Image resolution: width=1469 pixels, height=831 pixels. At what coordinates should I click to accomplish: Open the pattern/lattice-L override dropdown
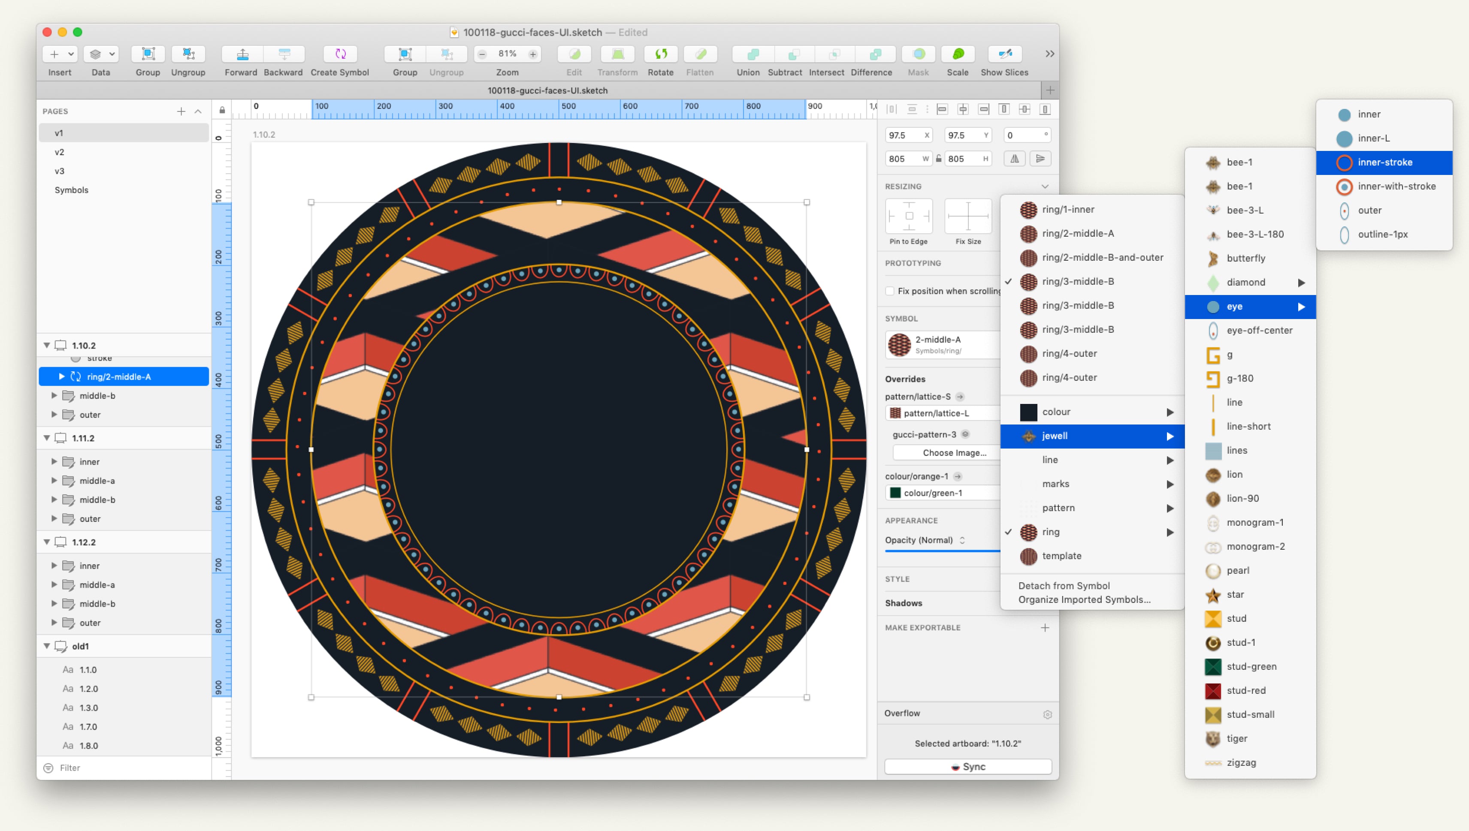[x=943, y=413]
